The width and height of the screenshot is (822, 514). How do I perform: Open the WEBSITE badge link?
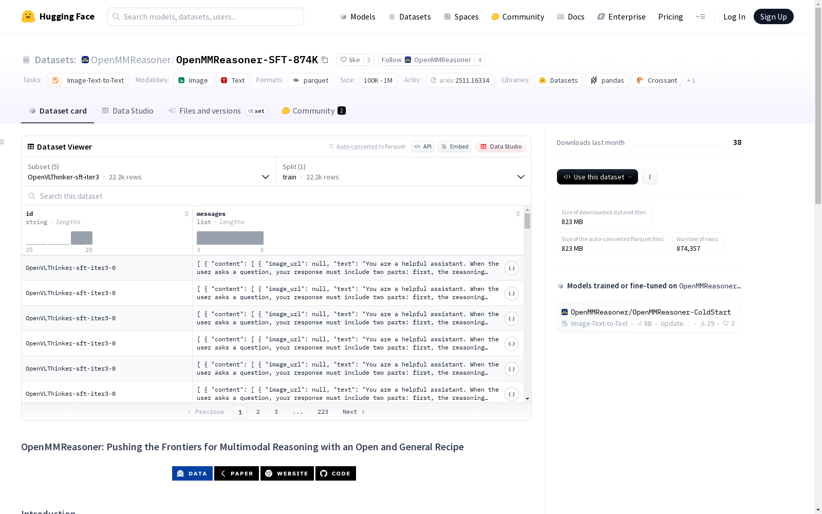(287, 473)
